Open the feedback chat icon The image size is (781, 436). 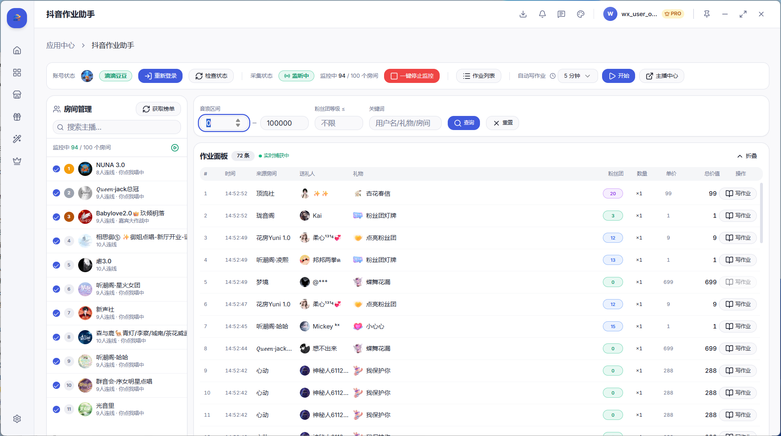coord(561,14)
